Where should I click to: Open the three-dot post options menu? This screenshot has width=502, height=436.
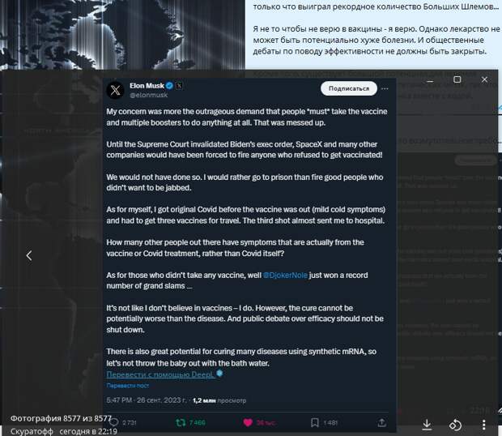point(385,88)
